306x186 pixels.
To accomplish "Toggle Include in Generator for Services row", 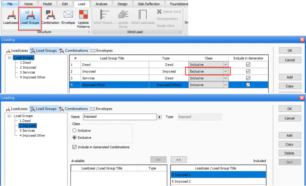I will click(x=248, y=78).
